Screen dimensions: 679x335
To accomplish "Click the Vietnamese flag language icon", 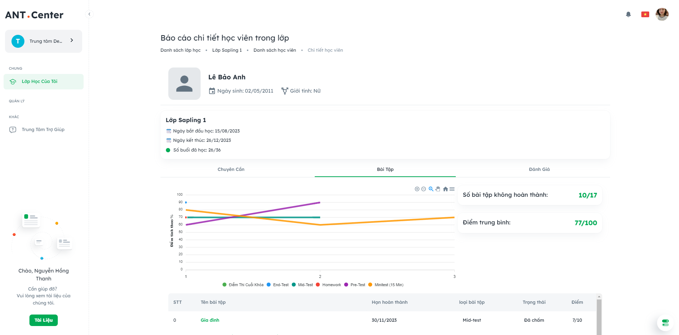I will pos(645,14).
